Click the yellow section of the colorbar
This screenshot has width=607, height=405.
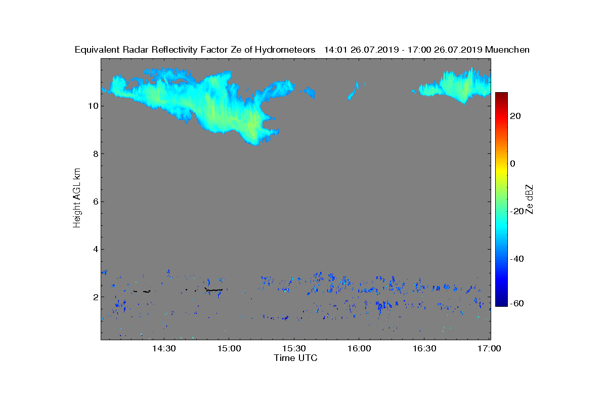point(501,172)
